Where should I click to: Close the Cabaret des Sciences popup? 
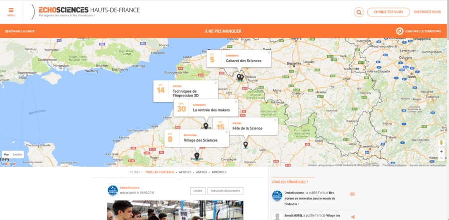pyautogui.click(x=268, y=52)
